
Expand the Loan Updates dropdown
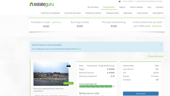[x=129, y=1]
